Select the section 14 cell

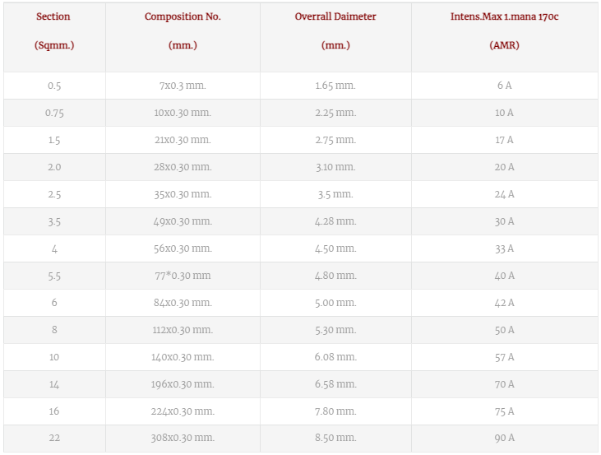(x=54, y=384)
